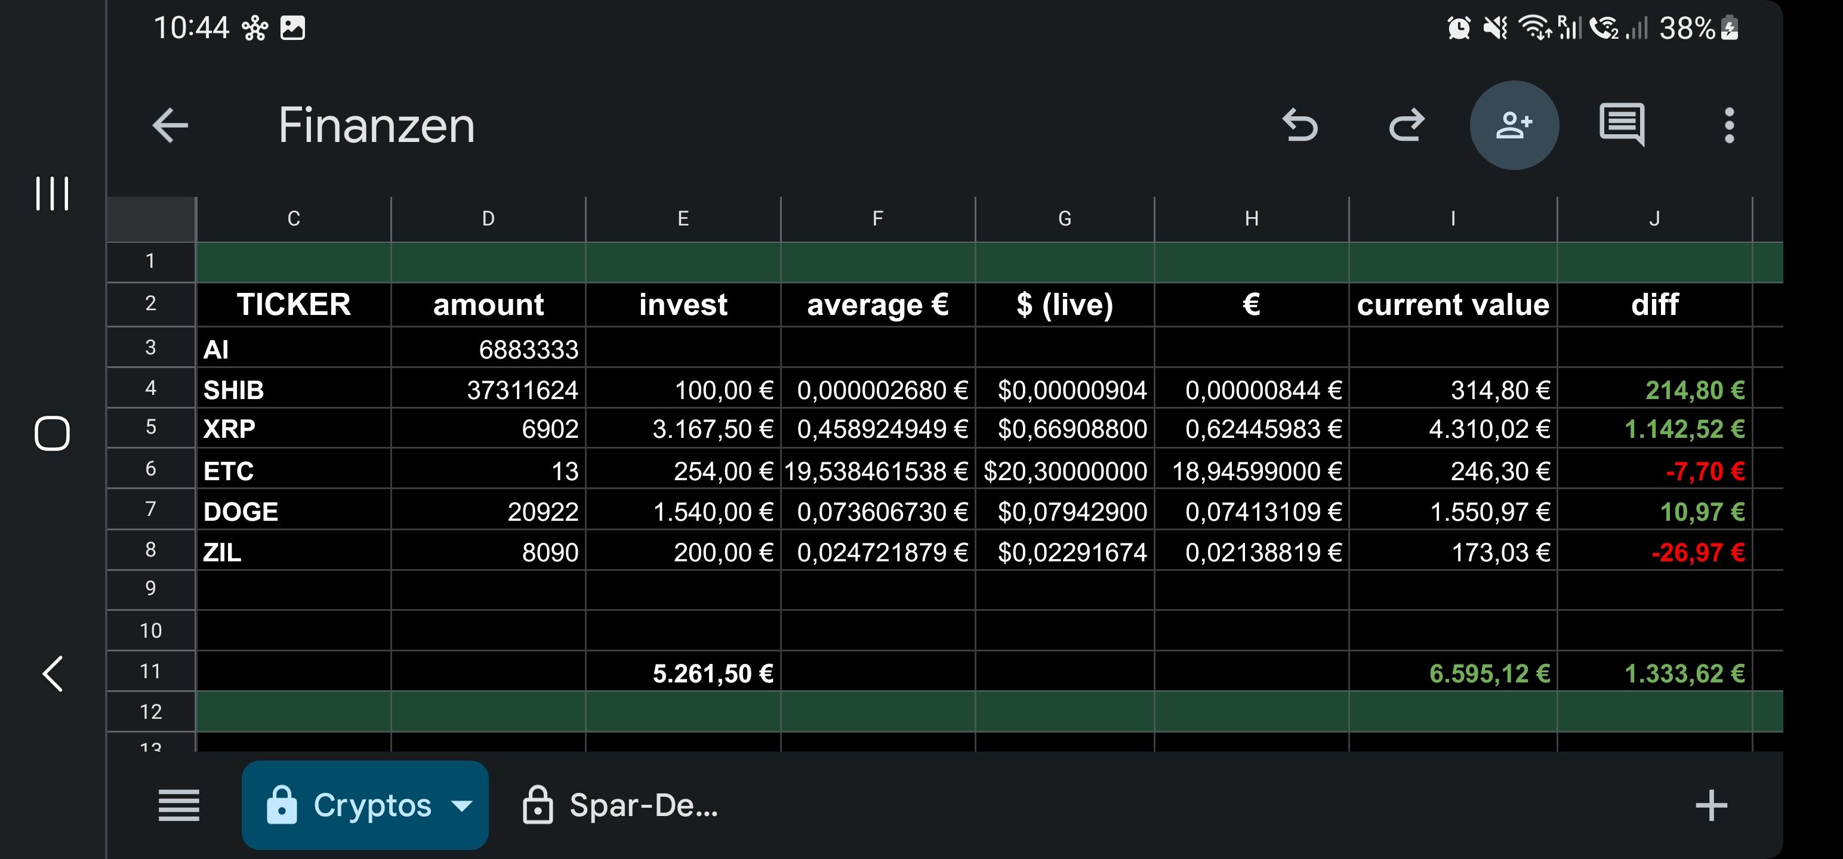Select the average € header cell
The image size is (1843, 859).
tap(878, 305)
